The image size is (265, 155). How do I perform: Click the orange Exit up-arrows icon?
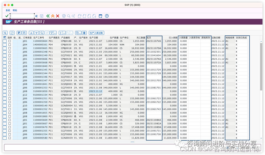[x=53, y=16]
